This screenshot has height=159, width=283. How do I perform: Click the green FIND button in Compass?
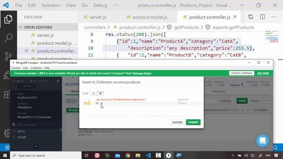(x=242, y=101)
